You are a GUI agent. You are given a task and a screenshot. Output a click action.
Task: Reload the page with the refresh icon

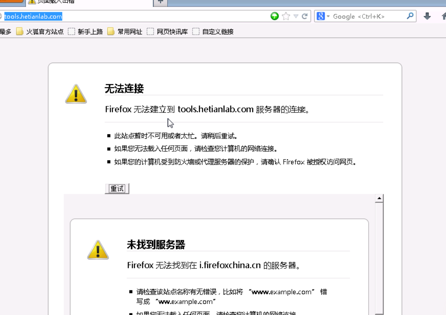click(x=305, y=16)
